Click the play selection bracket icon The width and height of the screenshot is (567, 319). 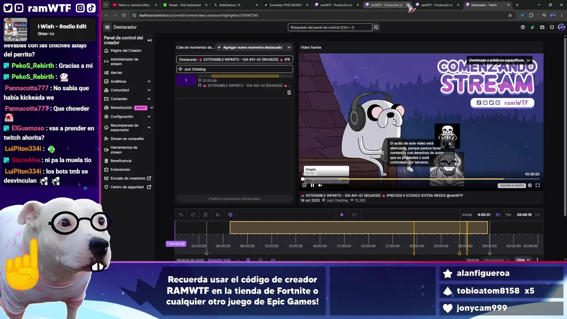(354, 215)
